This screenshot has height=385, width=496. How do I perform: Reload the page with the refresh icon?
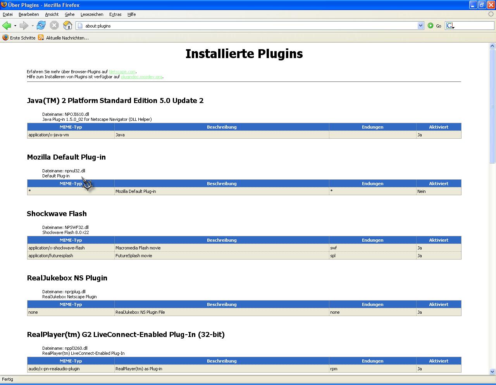41,26
